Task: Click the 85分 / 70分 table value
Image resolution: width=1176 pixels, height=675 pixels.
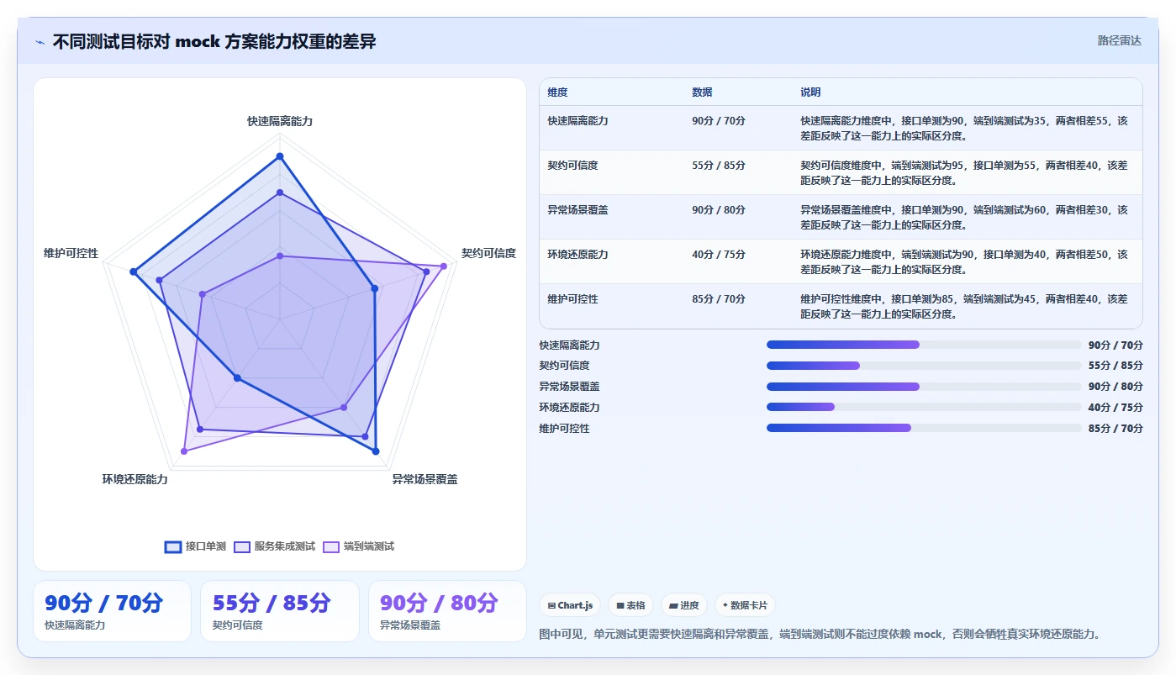Action: pyautogui.click(x=719, y=299)
